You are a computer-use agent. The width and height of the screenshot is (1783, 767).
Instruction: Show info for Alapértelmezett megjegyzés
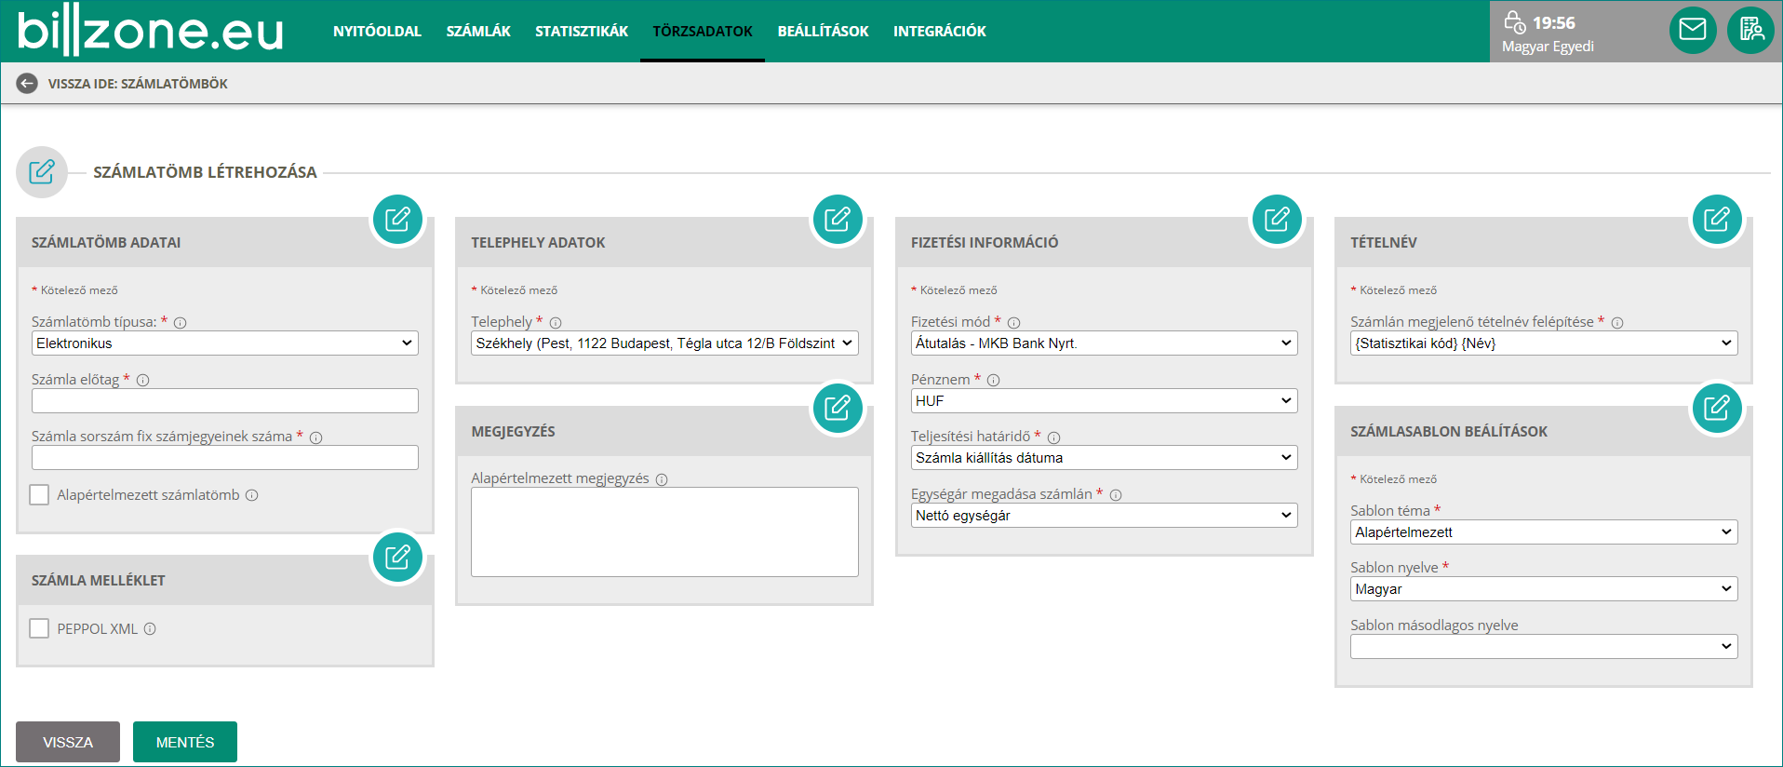click(662, 479)
